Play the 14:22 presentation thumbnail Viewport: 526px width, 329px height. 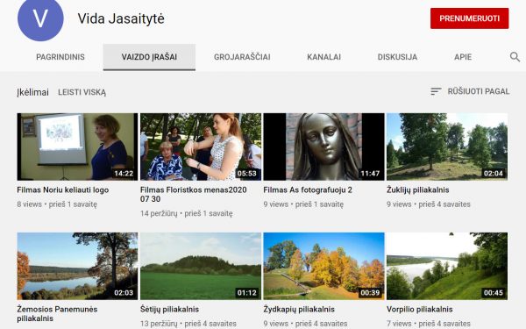pyautogui.click(x=77, y=147)
